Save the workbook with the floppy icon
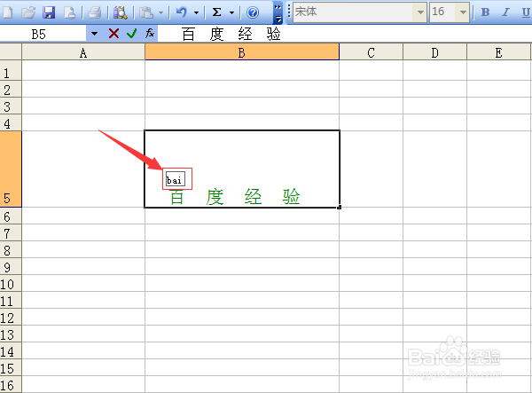 49,12
